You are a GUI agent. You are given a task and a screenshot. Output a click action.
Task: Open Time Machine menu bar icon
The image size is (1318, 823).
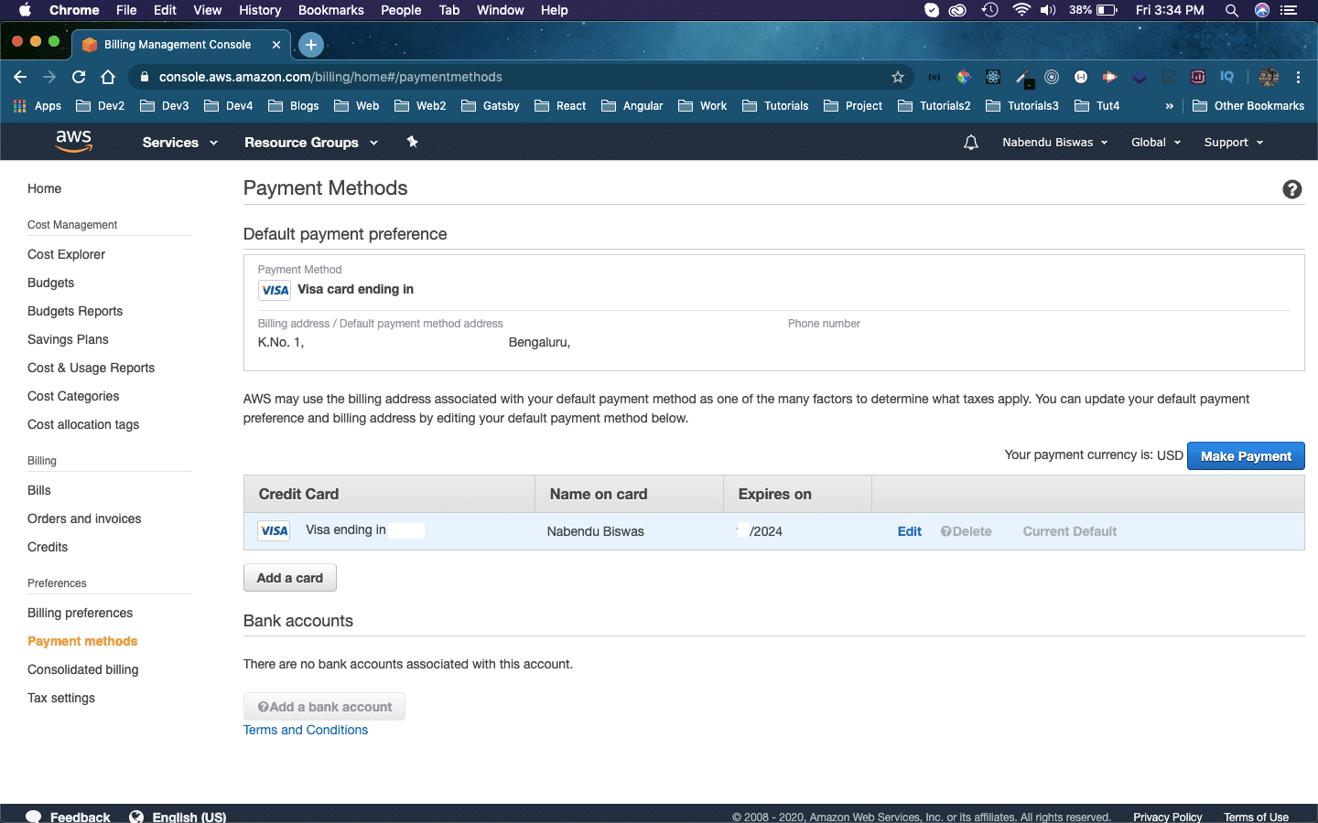[x=989, y=10]
